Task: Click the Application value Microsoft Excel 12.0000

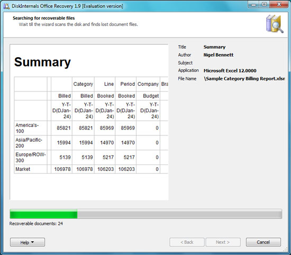Action: point(230,71)
